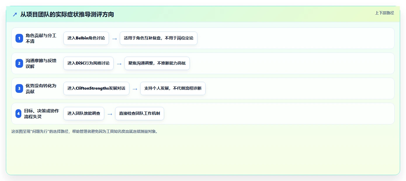This screenshot has width=406, height=181.
Task: Click the arrow after the DiSC box
Action: click(x=119, y=64)
